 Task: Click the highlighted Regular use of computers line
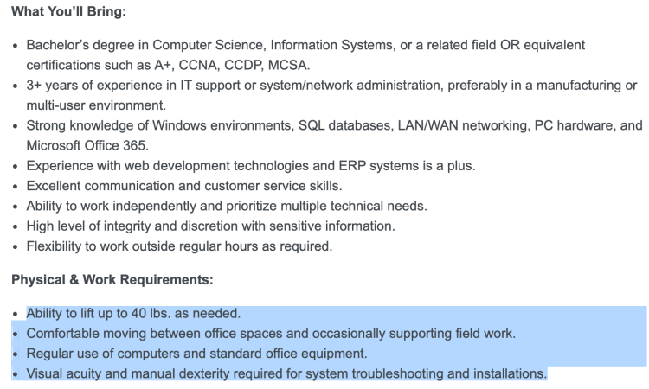[196, 354]
